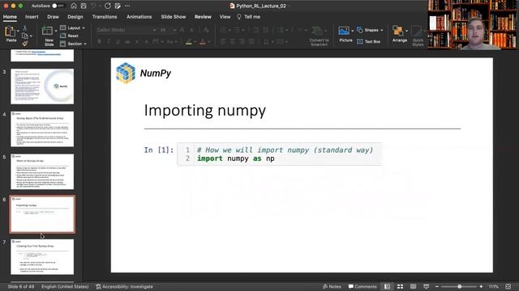Toggle Bold formatting

(99, 41)
